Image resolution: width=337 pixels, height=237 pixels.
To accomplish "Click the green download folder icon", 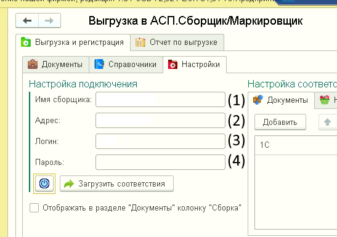I will click(x=26, y=42).
